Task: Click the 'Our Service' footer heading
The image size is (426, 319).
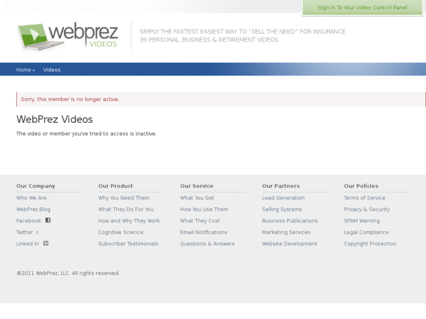Action: point(197,186)
